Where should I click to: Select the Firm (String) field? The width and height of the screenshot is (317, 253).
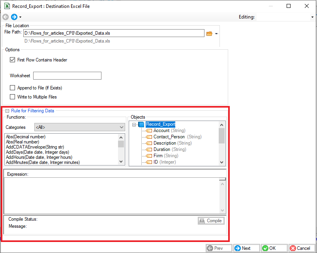166,156
